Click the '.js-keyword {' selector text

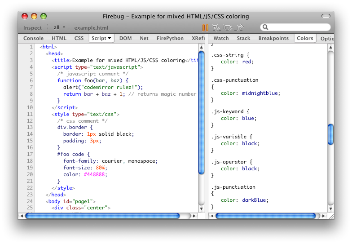(230, 111)
